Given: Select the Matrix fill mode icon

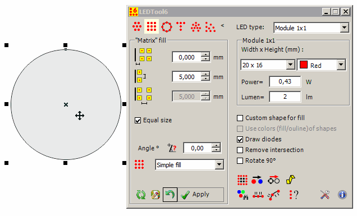Looking at the screenshot, I should click(152, 26).
